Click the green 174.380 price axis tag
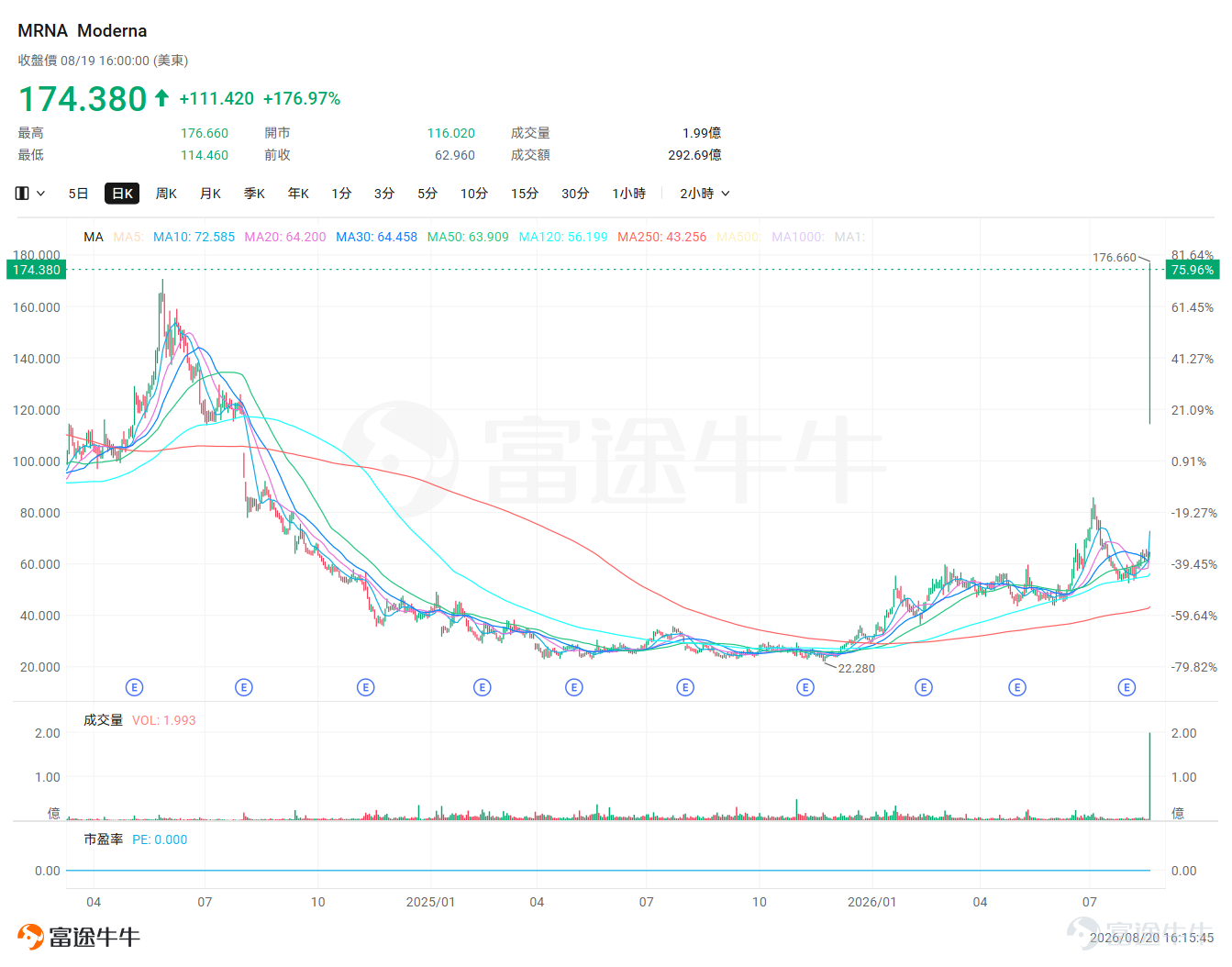This screenshot has height=967, width=1232. [x=37, y=270]
